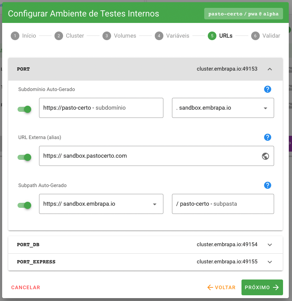Screen dimensions: 292x301
Task: Click the cluster.embrapa.io:49154 address text
Action: click(227, 244)
